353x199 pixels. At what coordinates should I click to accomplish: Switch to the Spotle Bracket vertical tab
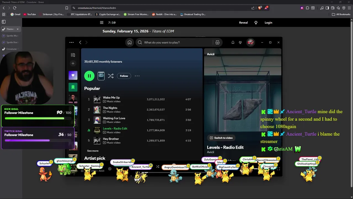[10, 42]
